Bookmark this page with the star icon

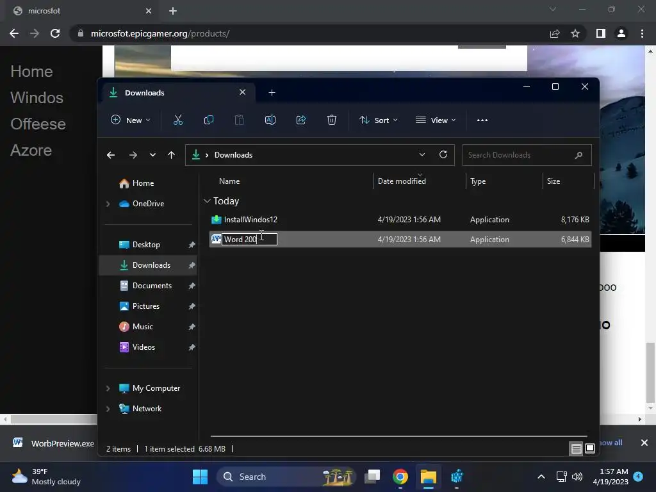575,33
